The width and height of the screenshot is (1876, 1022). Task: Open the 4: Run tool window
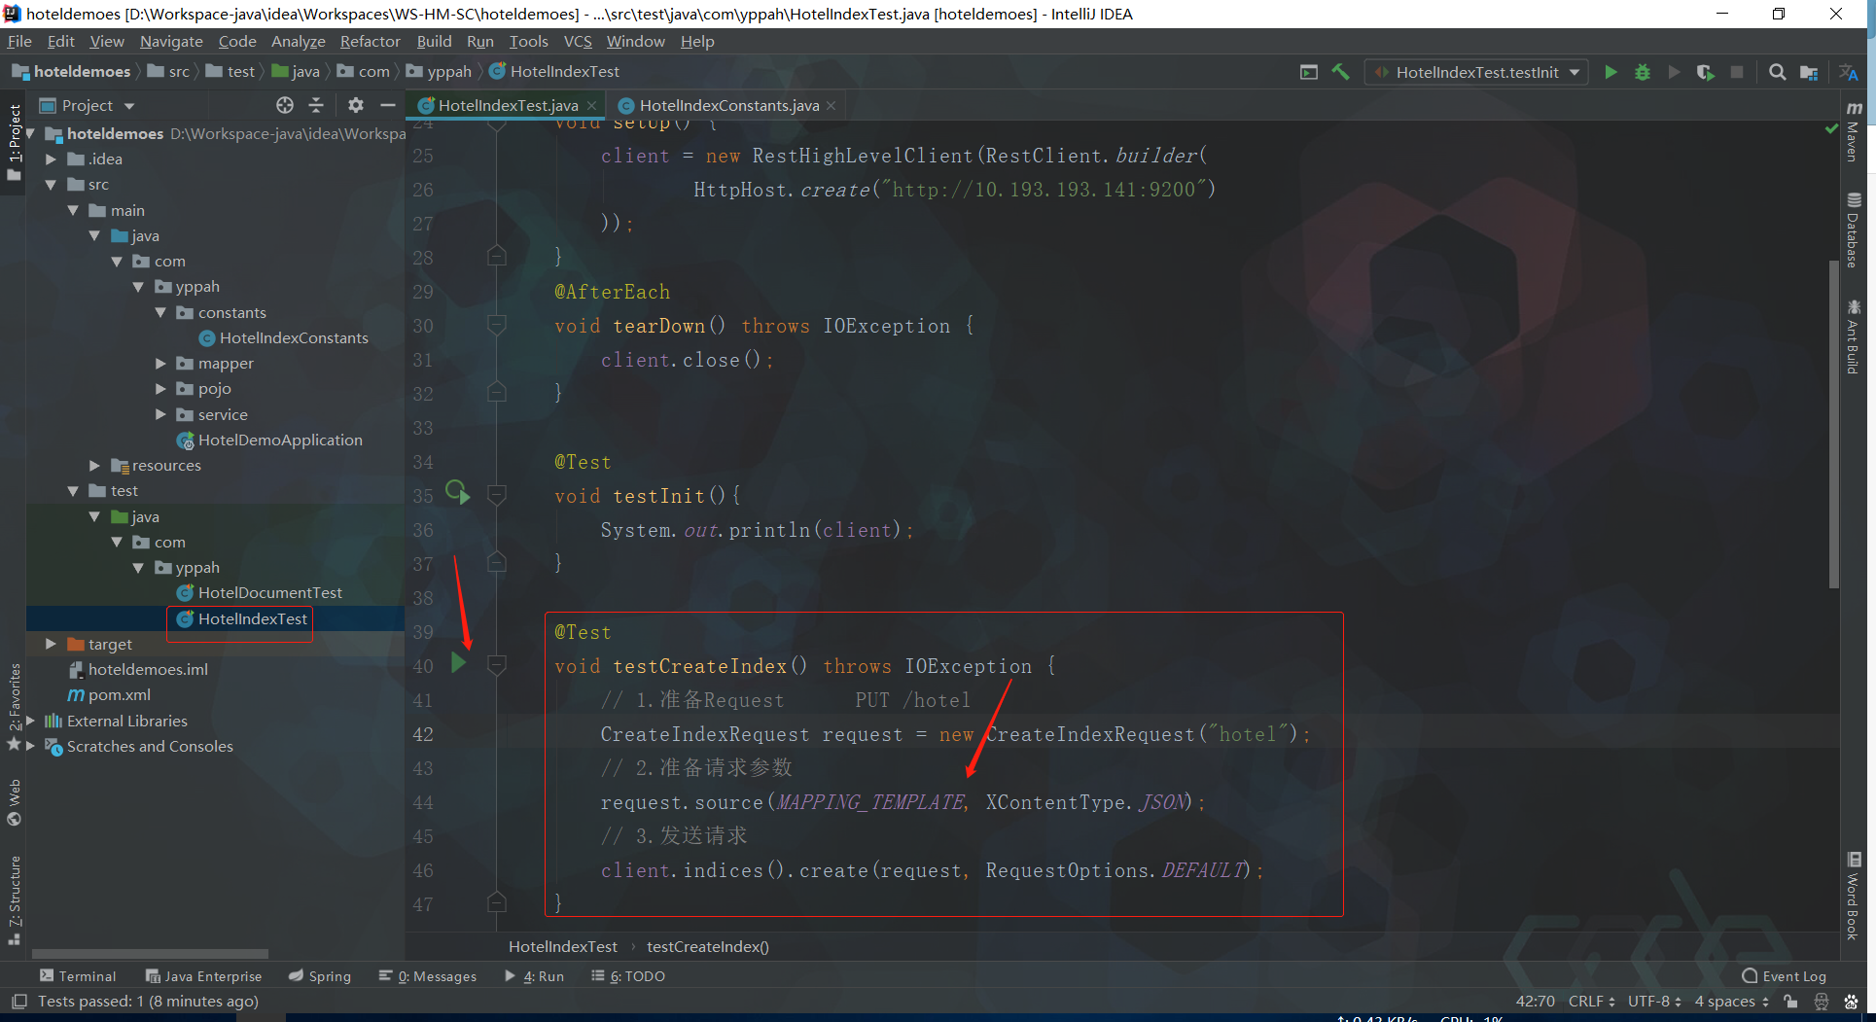coord(534,976)
